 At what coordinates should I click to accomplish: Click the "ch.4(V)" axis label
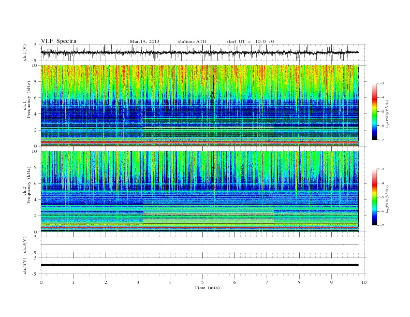pos(25,266)
